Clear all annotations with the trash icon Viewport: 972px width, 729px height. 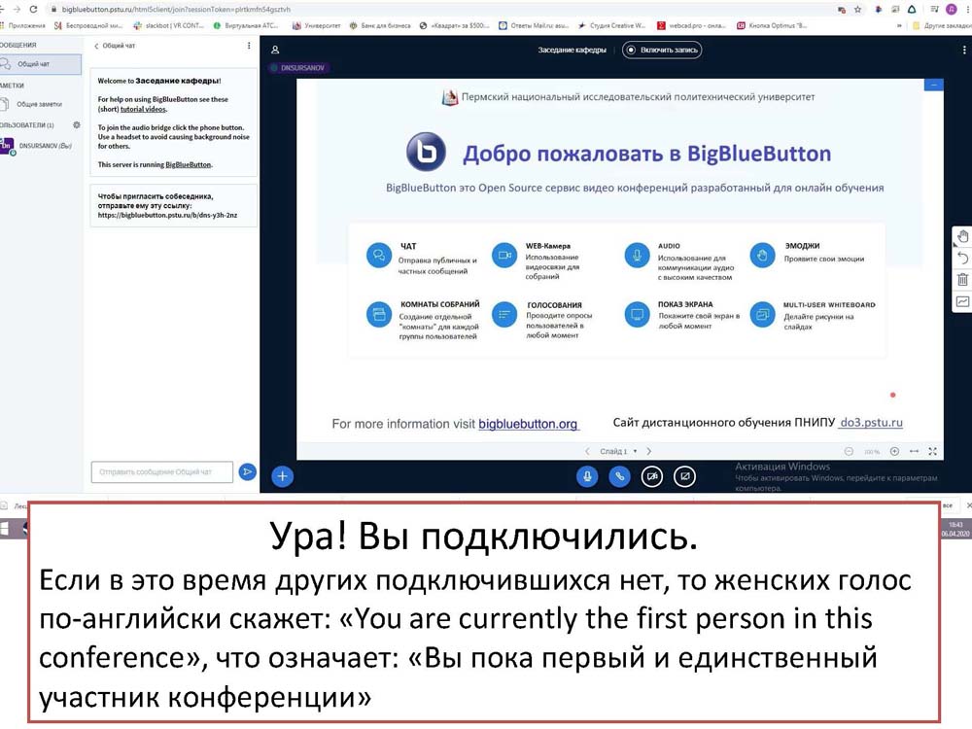[x=962, y=280]
